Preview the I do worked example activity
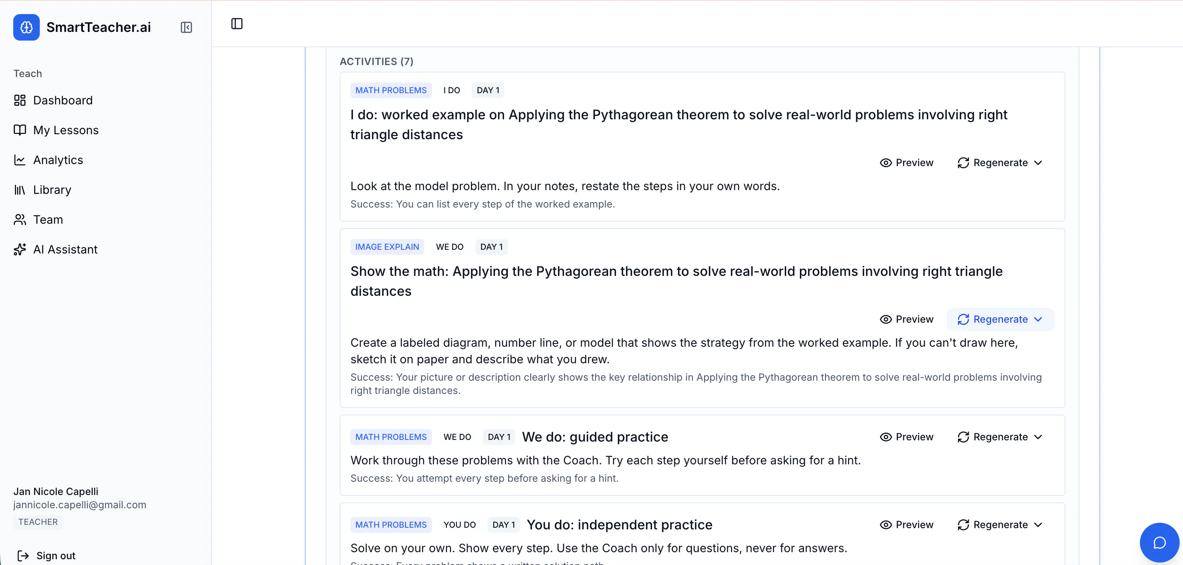 pyautogui.click(x=907, y=163)
